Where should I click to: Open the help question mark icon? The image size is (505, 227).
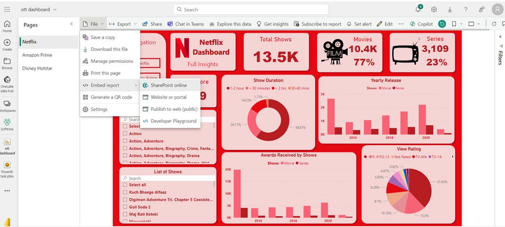click(466, 9)
